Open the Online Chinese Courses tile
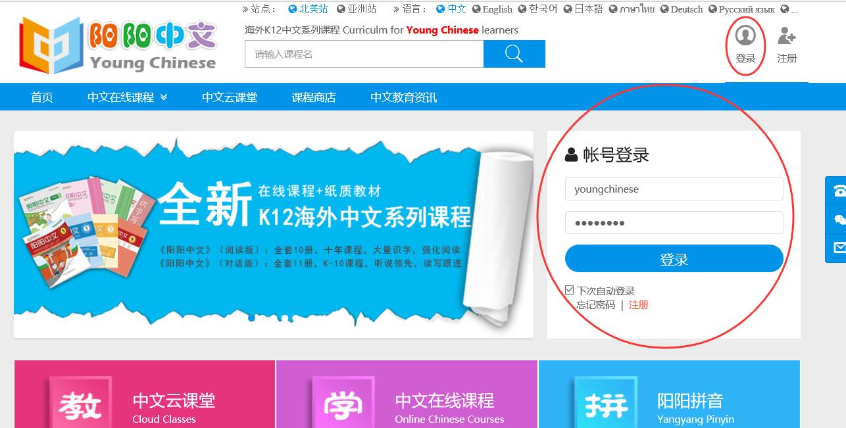 click(407, 394)
